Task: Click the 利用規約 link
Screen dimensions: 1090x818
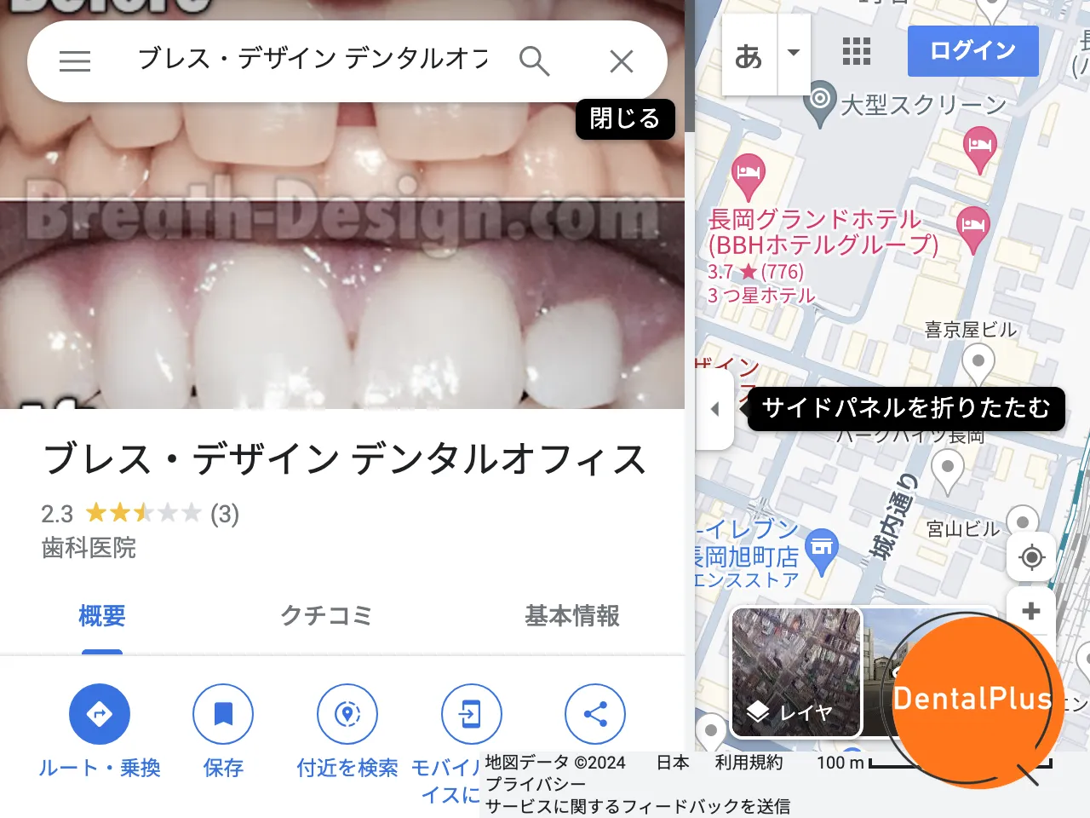Action: coord(749,763)
